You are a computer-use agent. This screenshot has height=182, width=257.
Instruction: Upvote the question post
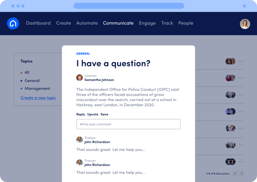(93, 114)
